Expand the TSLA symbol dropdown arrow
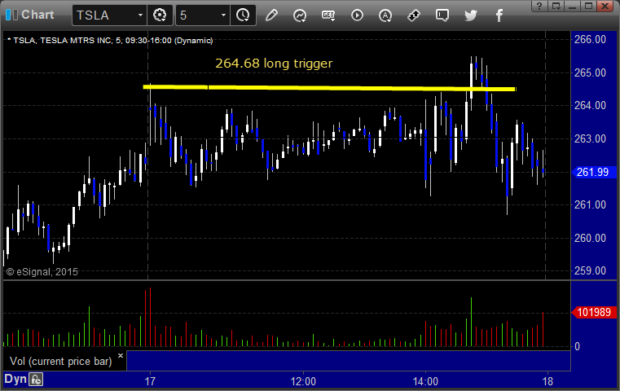620x391 pixels. (140, 15)
